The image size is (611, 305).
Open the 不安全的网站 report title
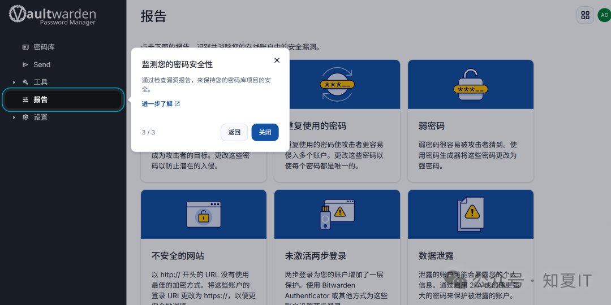[x=178, y=256]
